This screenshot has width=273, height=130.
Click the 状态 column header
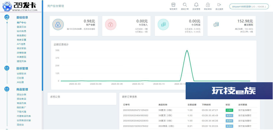[x=228, y=105]
